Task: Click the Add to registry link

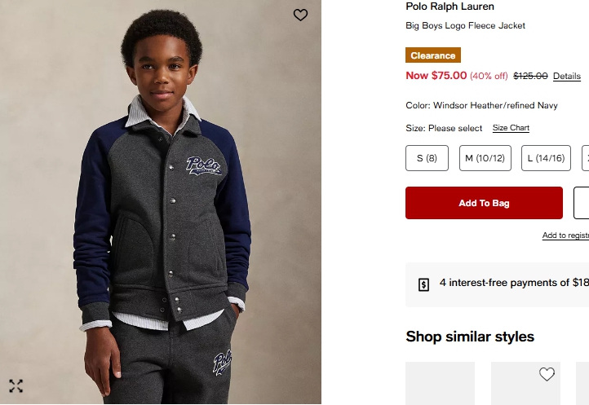Action: 565,236
